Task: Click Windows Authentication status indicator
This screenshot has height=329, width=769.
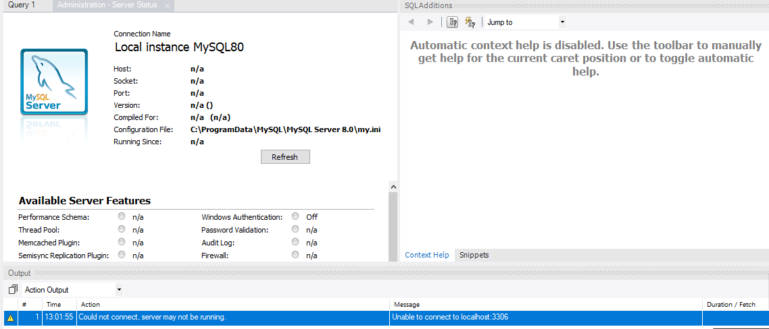Action: point(295,216)
